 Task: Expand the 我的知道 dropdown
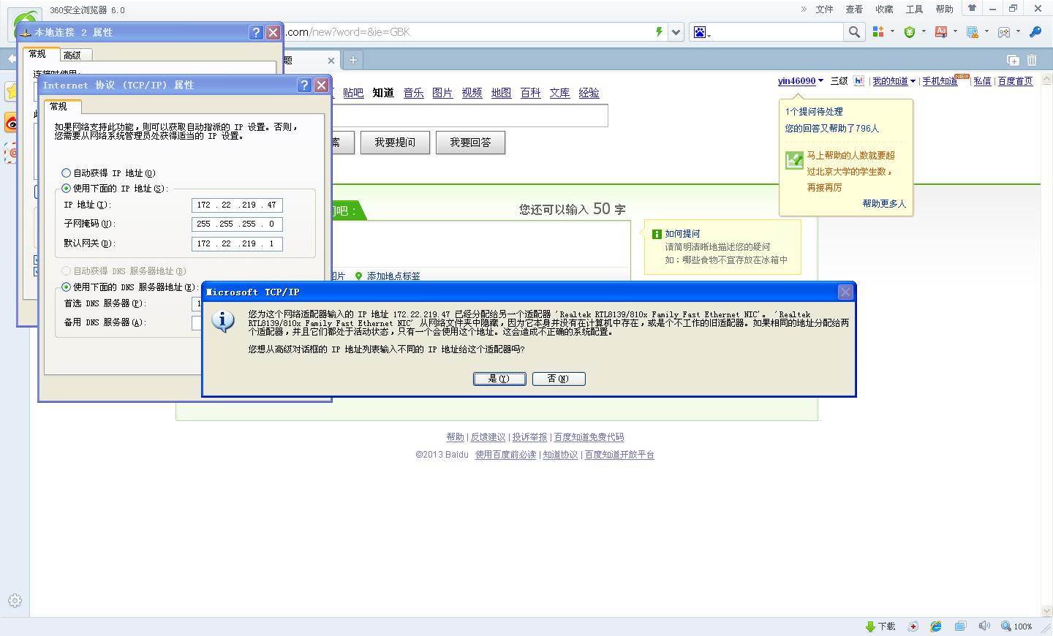(913, 81)
